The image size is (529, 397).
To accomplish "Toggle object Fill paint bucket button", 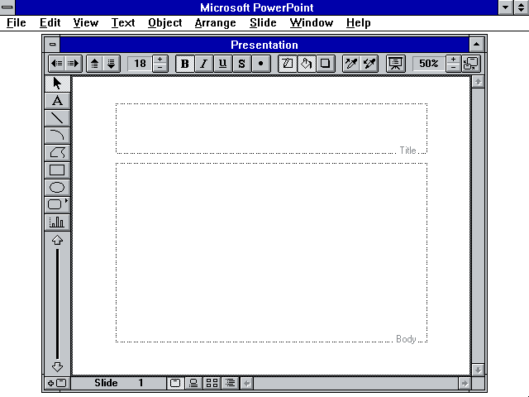I will [307, 64].
